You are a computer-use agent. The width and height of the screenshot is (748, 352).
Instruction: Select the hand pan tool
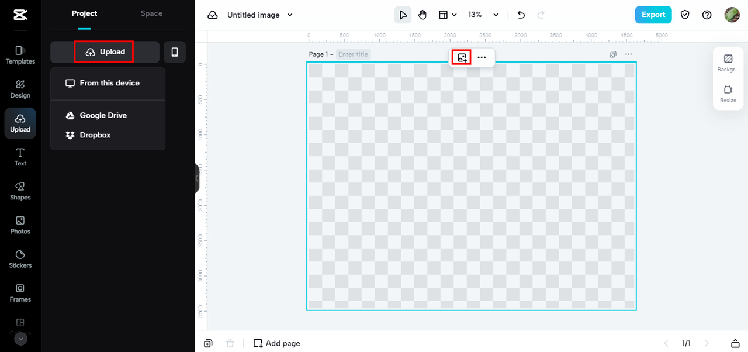coord(423,15)
